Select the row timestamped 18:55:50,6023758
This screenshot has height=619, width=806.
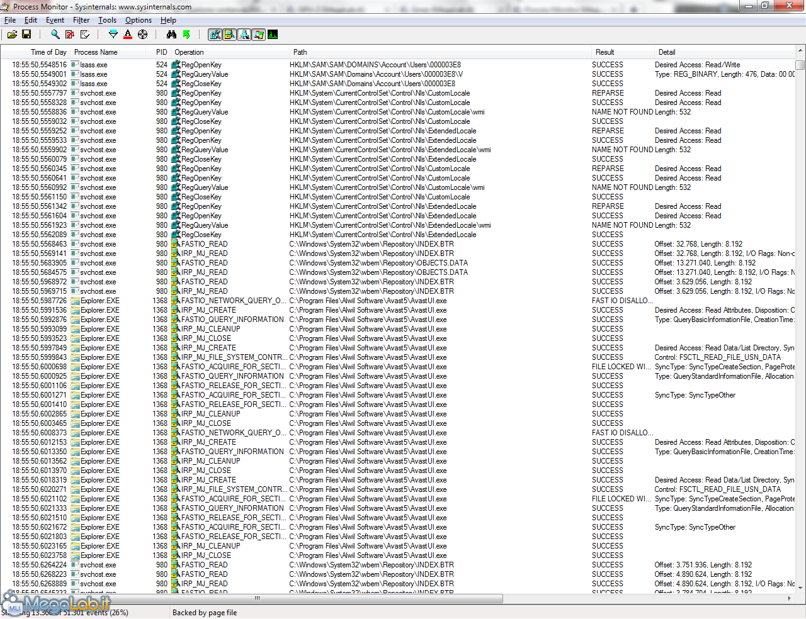pyautogui.click(x=398, y=555)
